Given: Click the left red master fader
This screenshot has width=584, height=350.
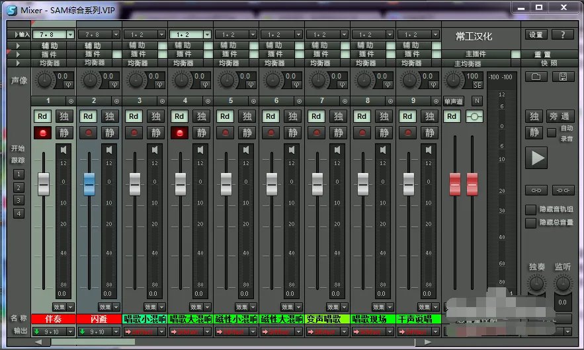Looking at the screenshot, I should click(455, 184).
